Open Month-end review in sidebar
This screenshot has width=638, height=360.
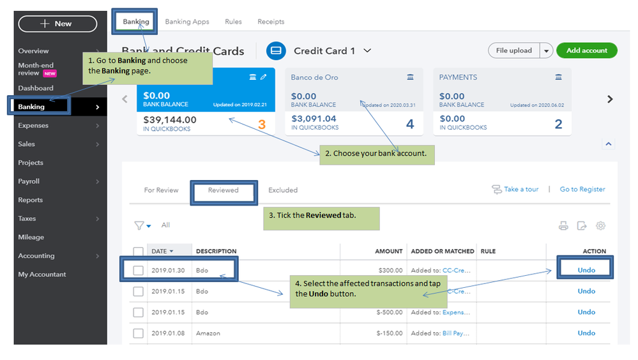pyautogui.click(x=37, y=69)
